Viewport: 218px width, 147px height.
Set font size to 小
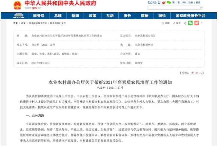pos(201,73)
